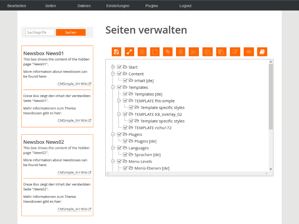
Task: Collapse the Languages tree node
Action: [x=113, y=148]
